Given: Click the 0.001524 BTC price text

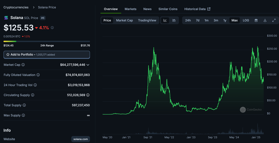Looking at the screenshot, I should click(x=12, y=36).
